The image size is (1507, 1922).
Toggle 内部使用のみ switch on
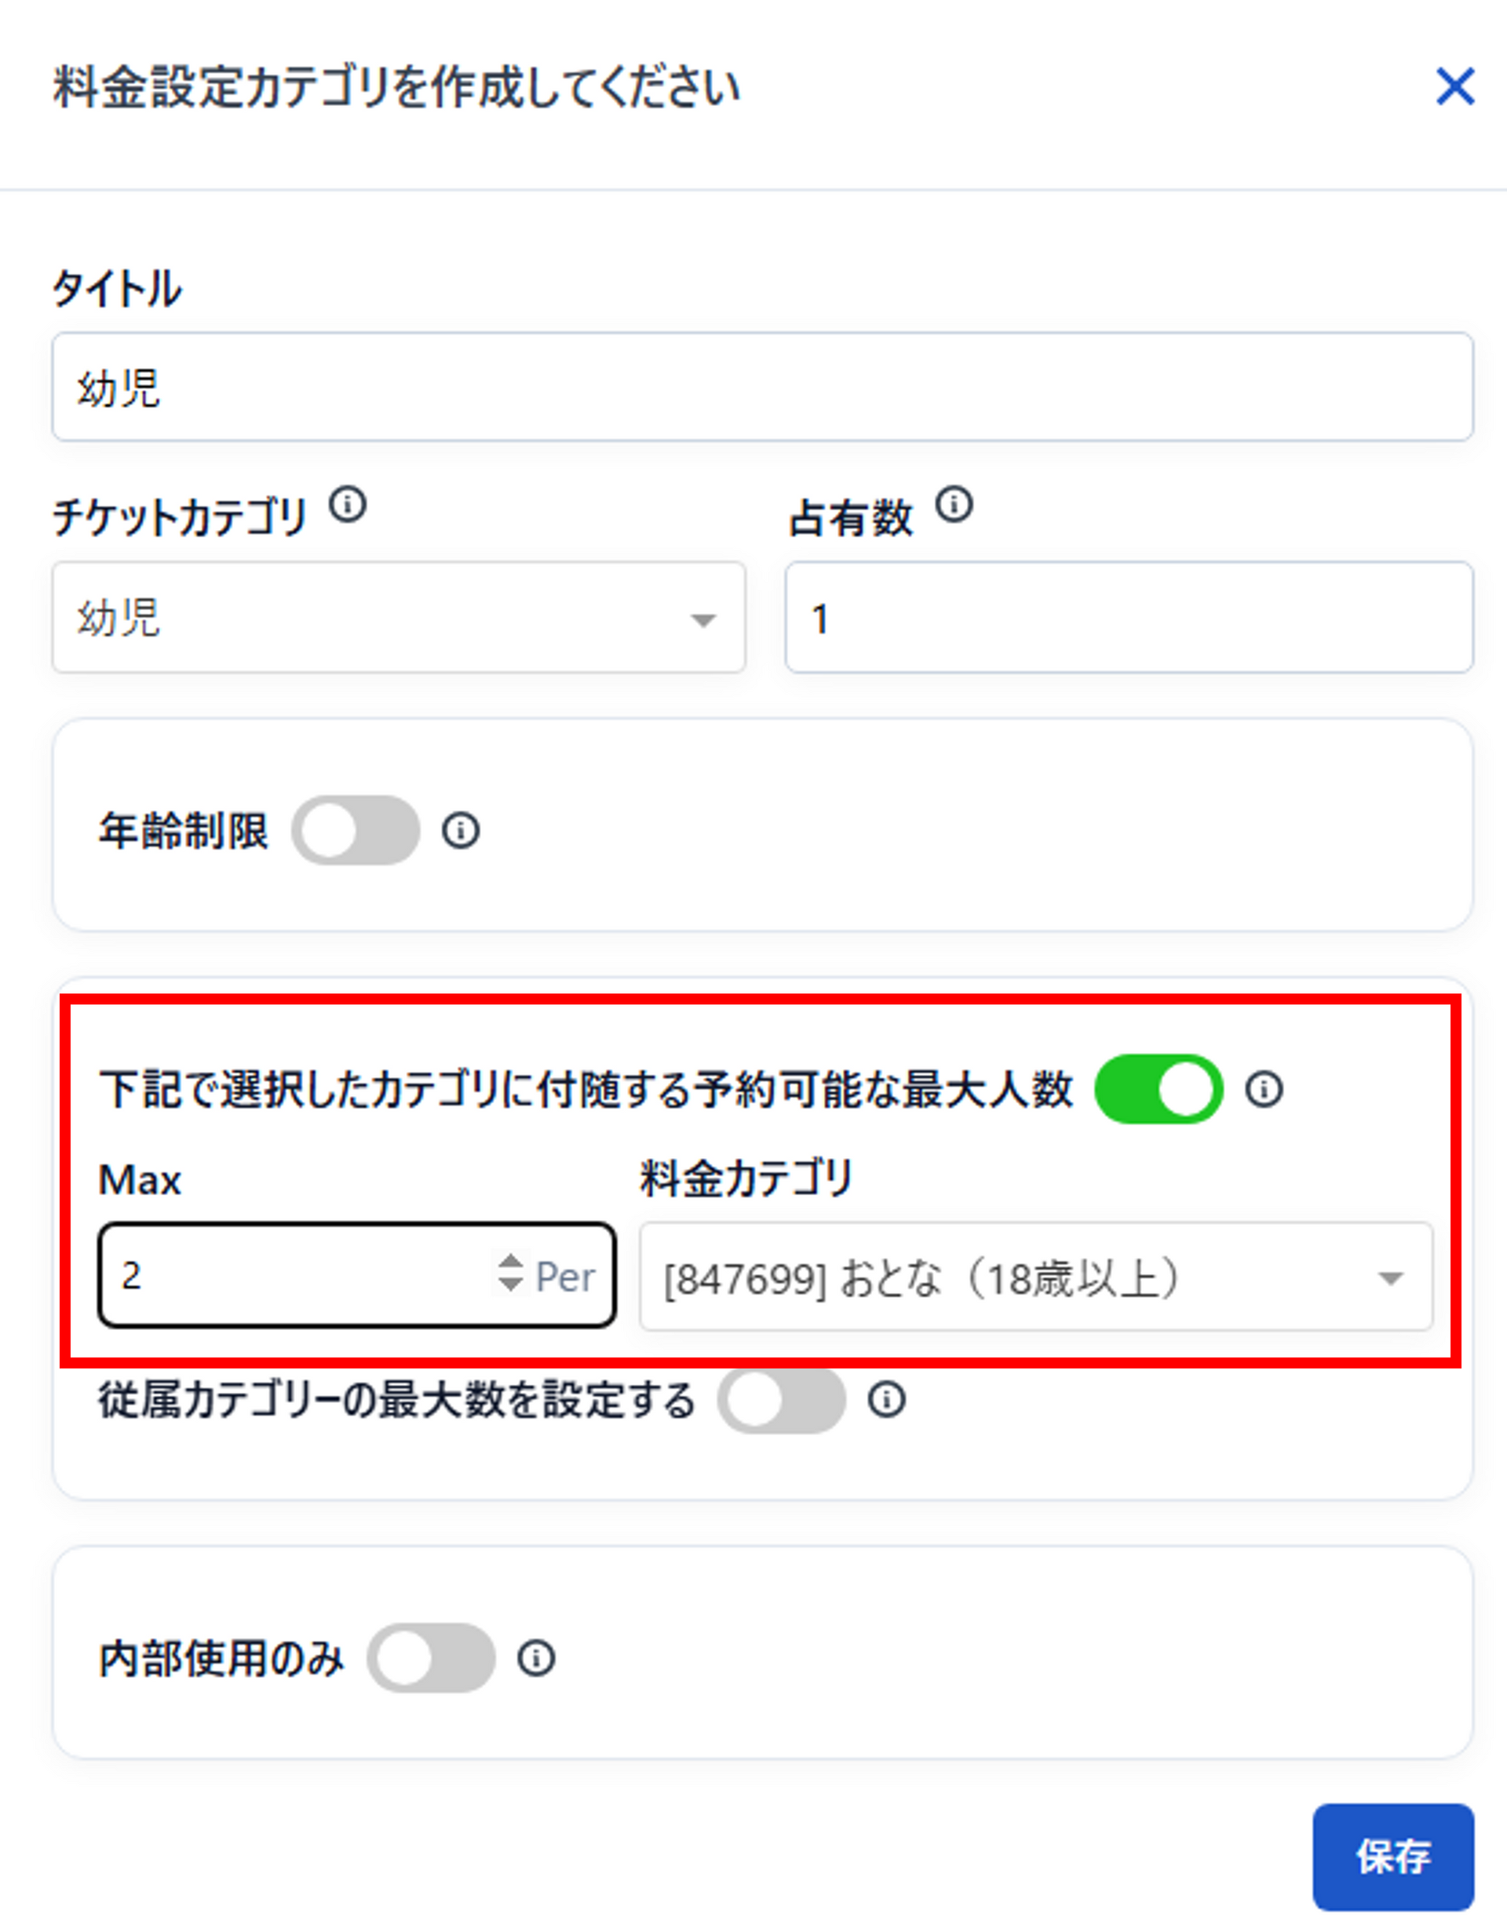click(x=431, y=1658)
